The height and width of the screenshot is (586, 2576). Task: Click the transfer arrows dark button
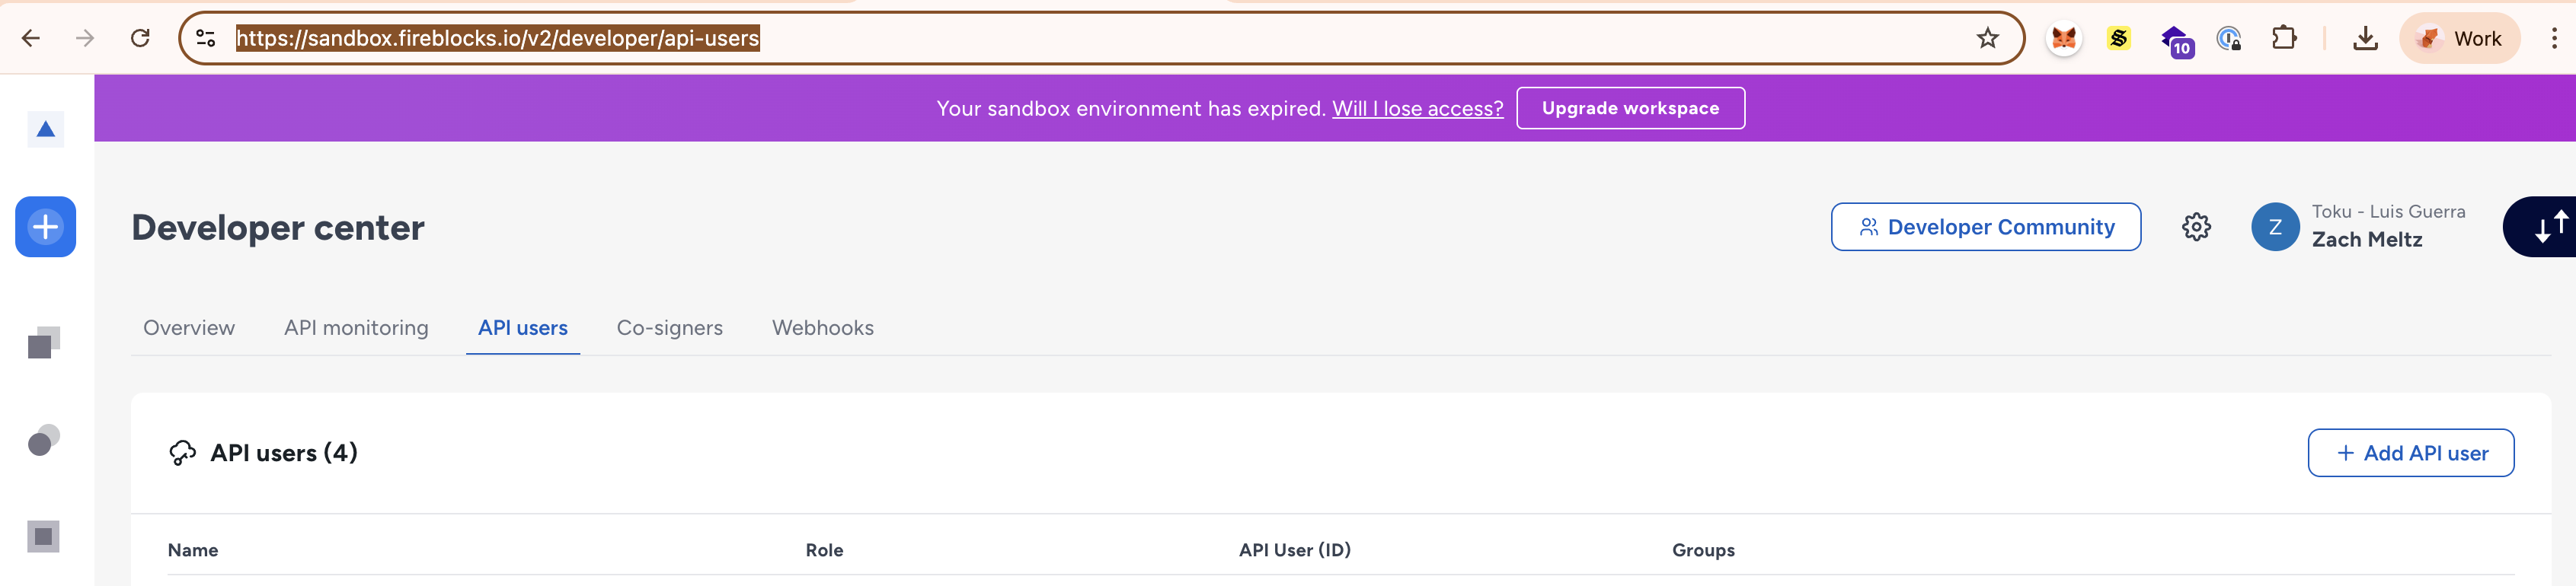point(2540,227)
